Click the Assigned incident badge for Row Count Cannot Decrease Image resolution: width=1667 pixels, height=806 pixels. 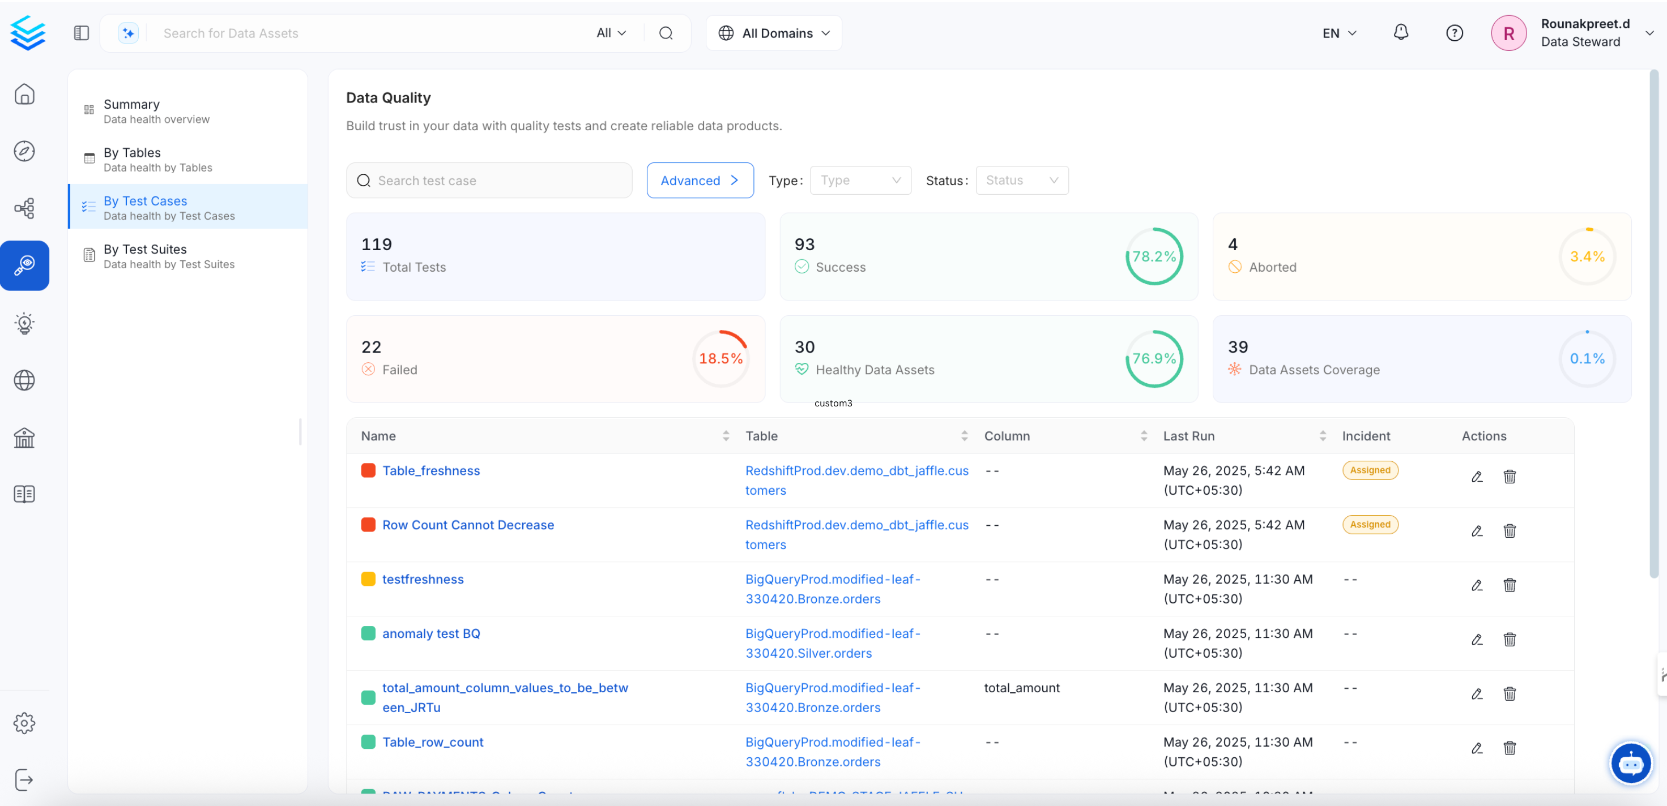click(1369, 525)
